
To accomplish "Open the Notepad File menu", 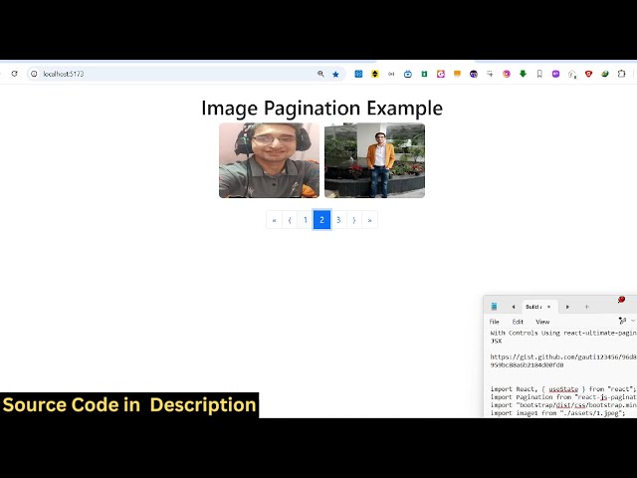I will coord(494,322).
